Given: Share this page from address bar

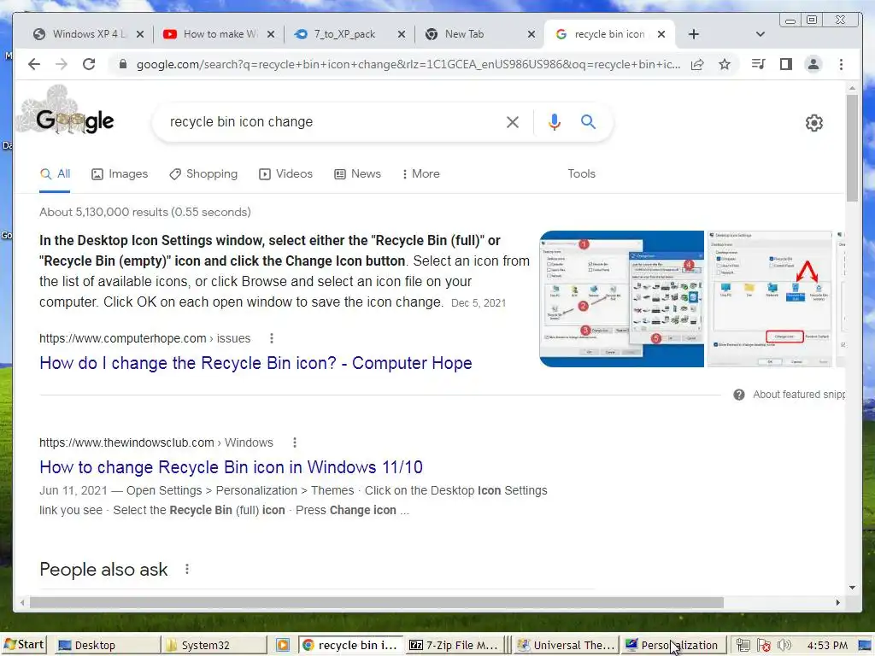Looking at the screenshot, I should [697, 64].
